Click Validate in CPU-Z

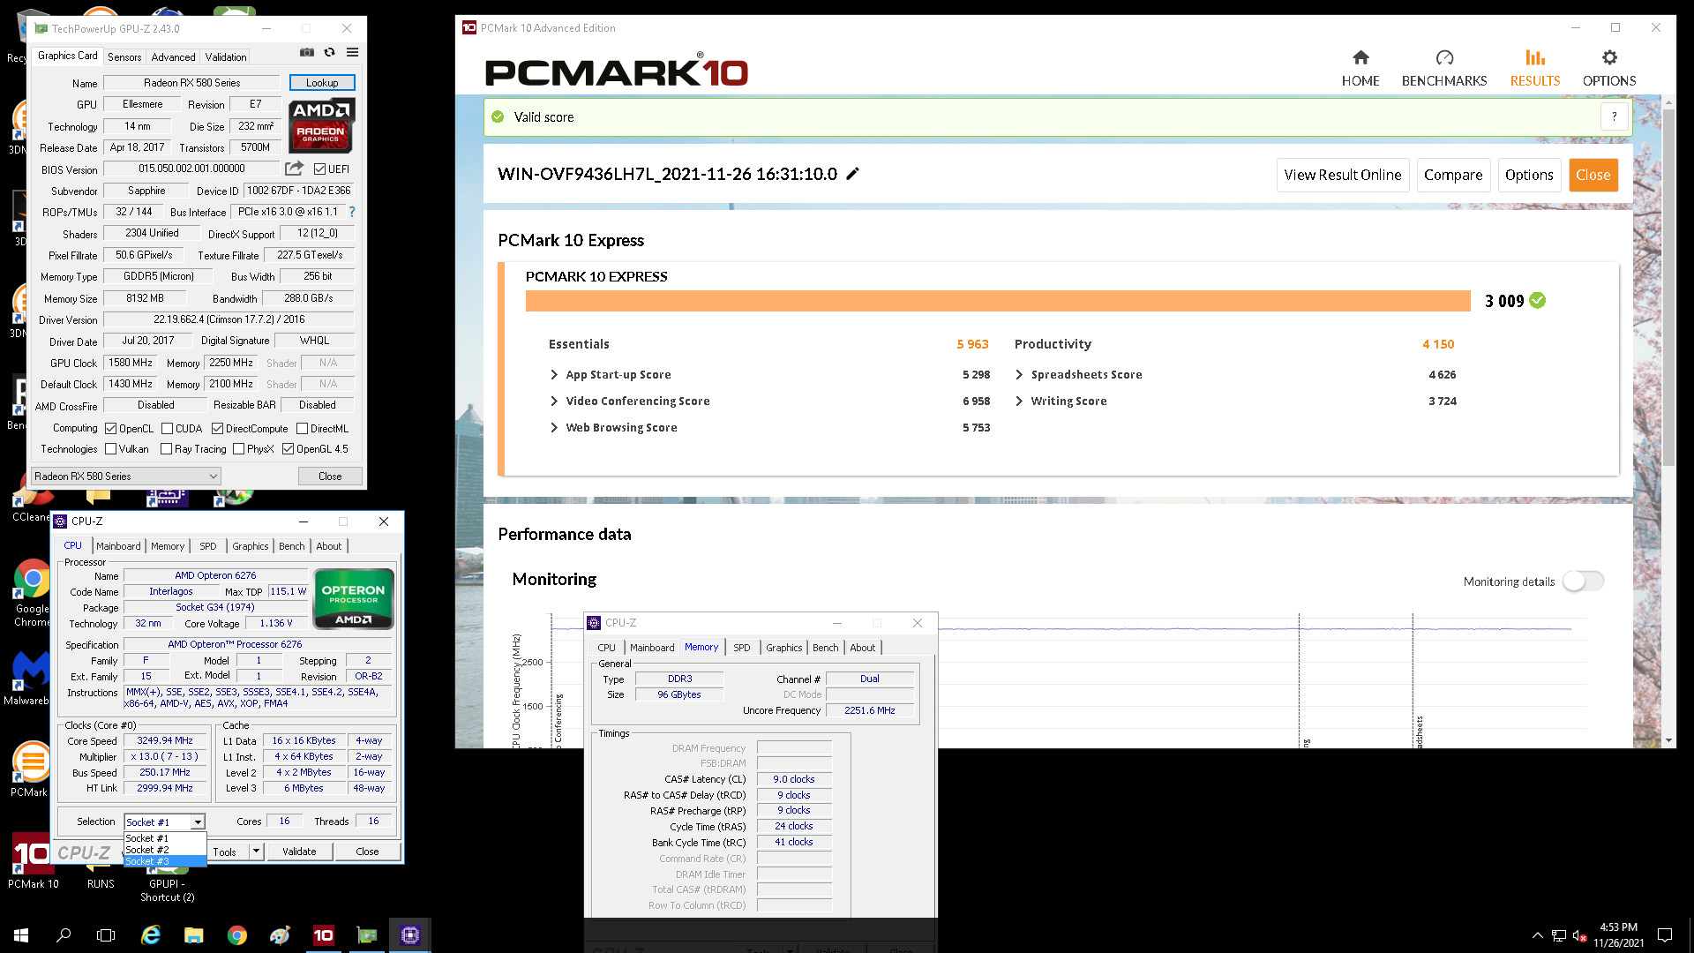[299, 852]
